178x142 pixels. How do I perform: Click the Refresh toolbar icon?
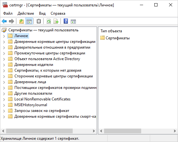[x=49, y=21]
